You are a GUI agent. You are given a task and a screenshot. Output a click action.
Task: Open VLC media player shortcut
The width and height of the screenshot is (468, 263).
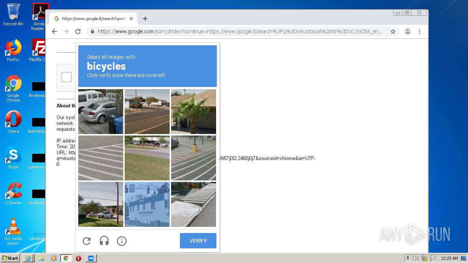tap(13, 232)
